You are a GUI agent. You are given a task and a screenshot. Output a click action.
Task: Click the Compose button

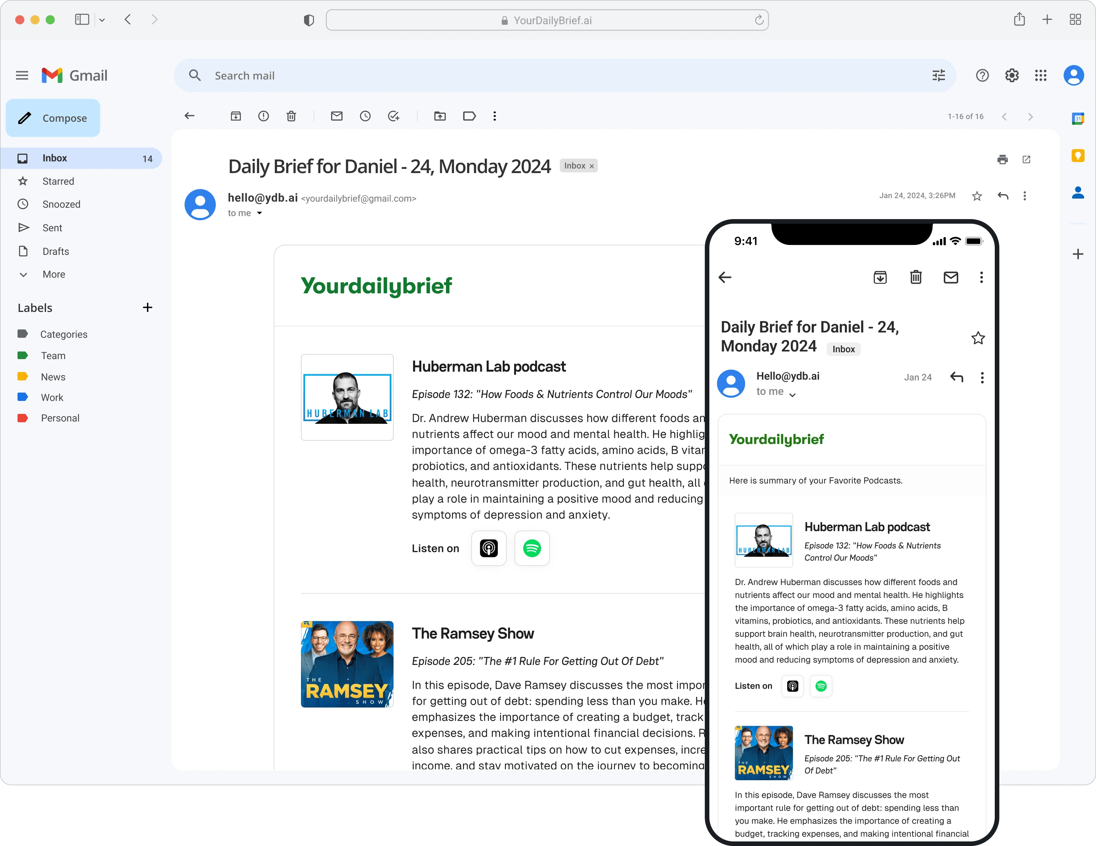pyautogui.click(x=53, y=118)
